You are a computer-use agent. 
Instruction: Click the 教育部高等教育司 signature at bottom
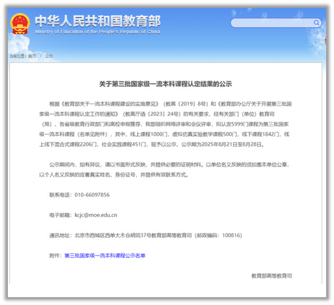pos(272,276)
